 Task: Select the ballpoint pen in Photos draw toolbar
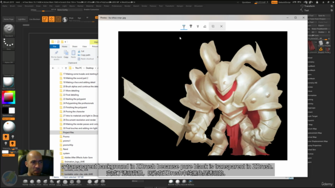(184, 26)
